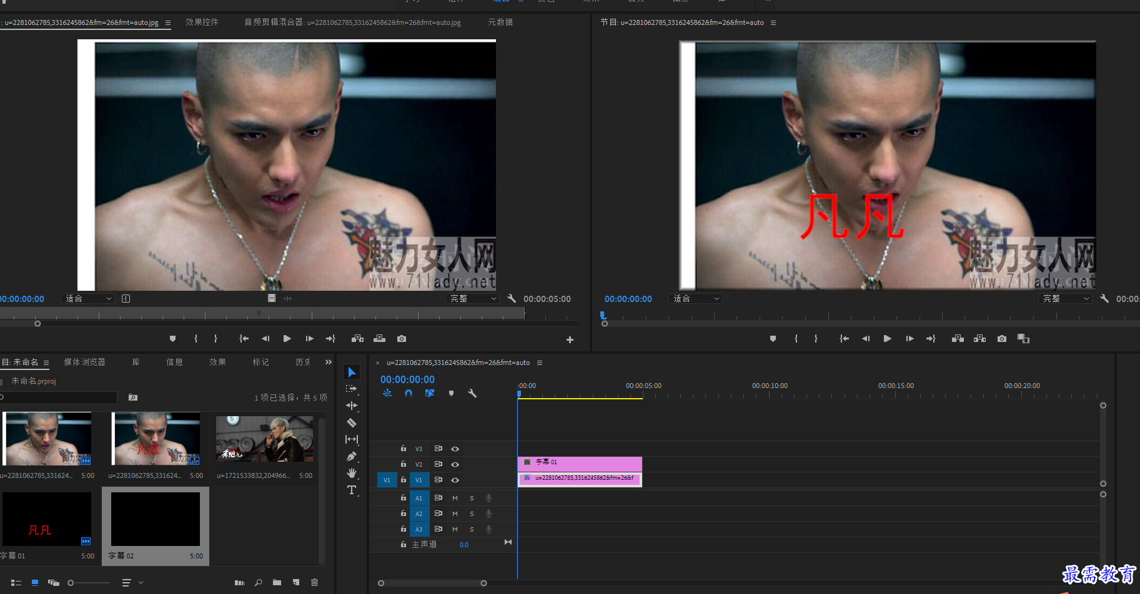Switch to 效果控件 tab

click(x=202, y=22)
